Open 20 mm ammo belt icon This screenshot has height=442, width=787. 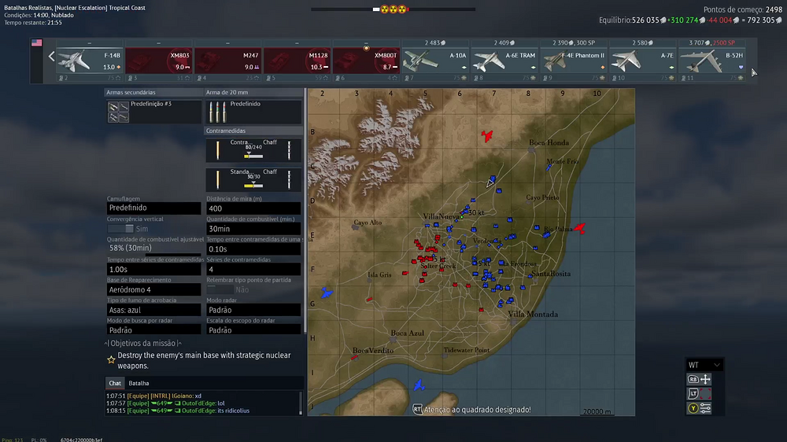pos(216,112)
